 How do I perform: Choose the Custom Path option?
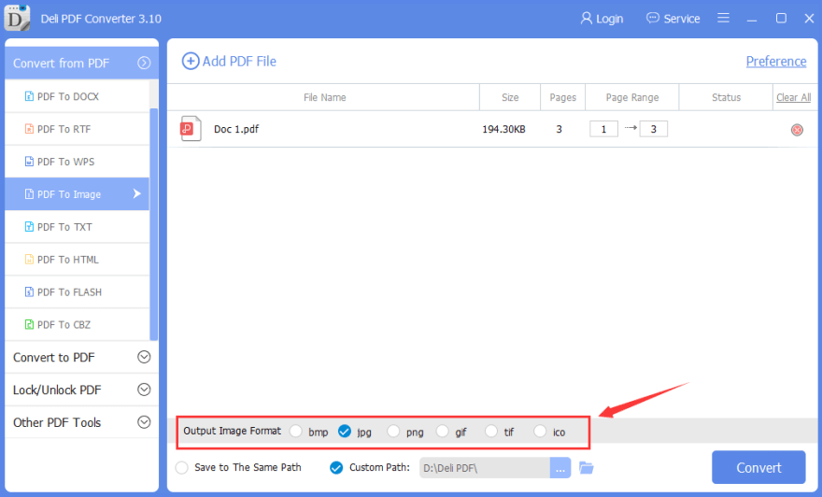pyautogui.click(x=336, y=468)
